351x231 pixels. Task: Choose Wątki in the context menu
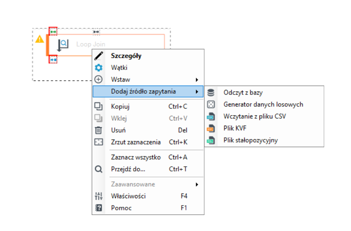(148, 67)
